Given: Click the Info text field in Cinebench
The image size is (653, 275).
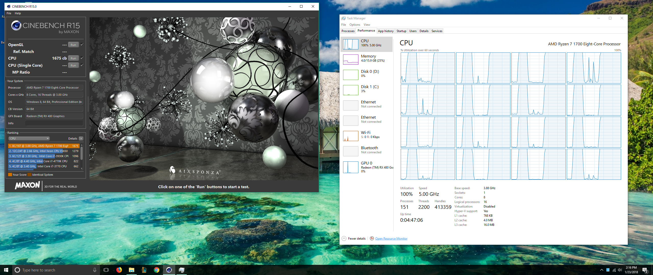Looking at the screenshot, I should 54,123.
